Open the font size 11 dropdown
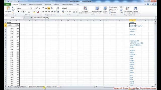 (x=35, y=8)
